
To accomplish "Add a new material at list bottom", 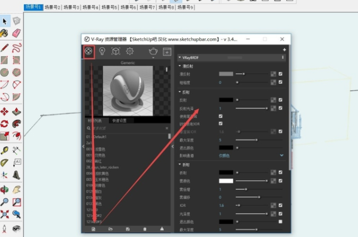I will point(93,229).
